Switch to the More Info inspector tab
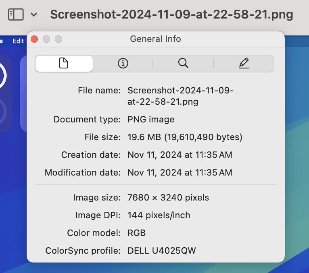The height and width of the screenshot is (273, 309). [123, 63]
